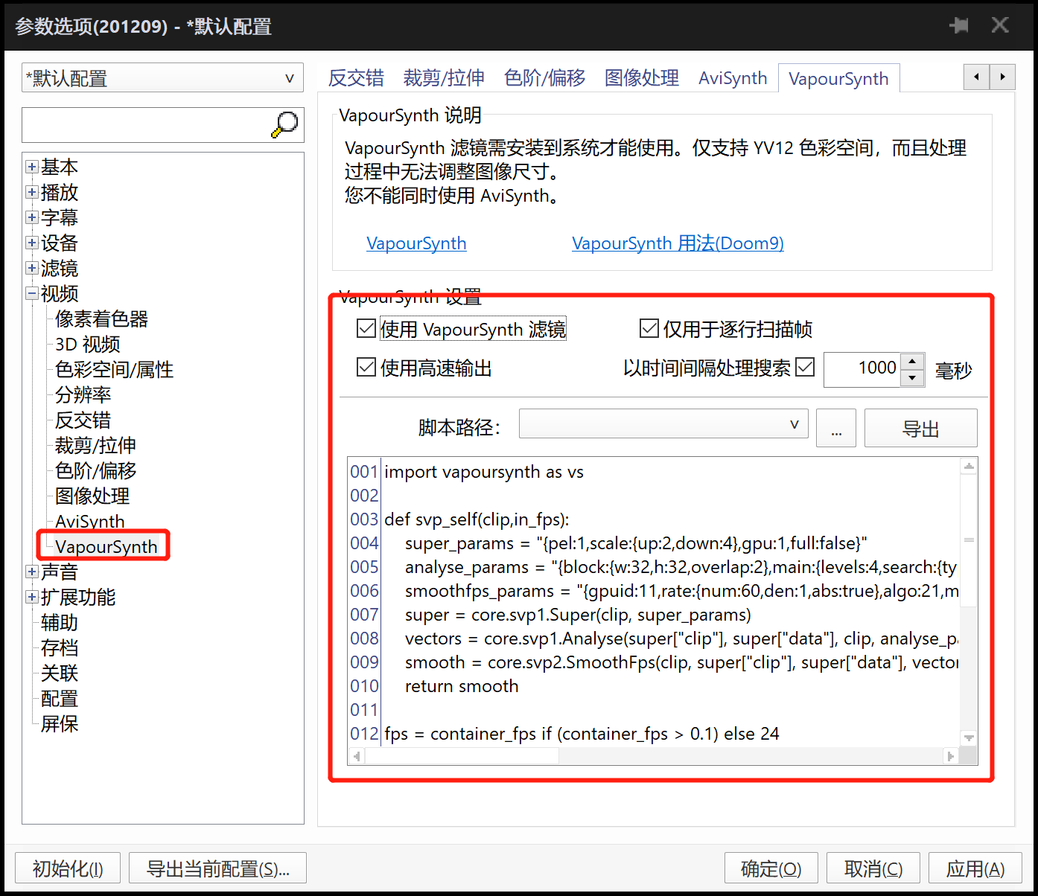Click 导出当前配置(S) button
The height and width of the screenshot is (896, 1038).
click(217, 868)
